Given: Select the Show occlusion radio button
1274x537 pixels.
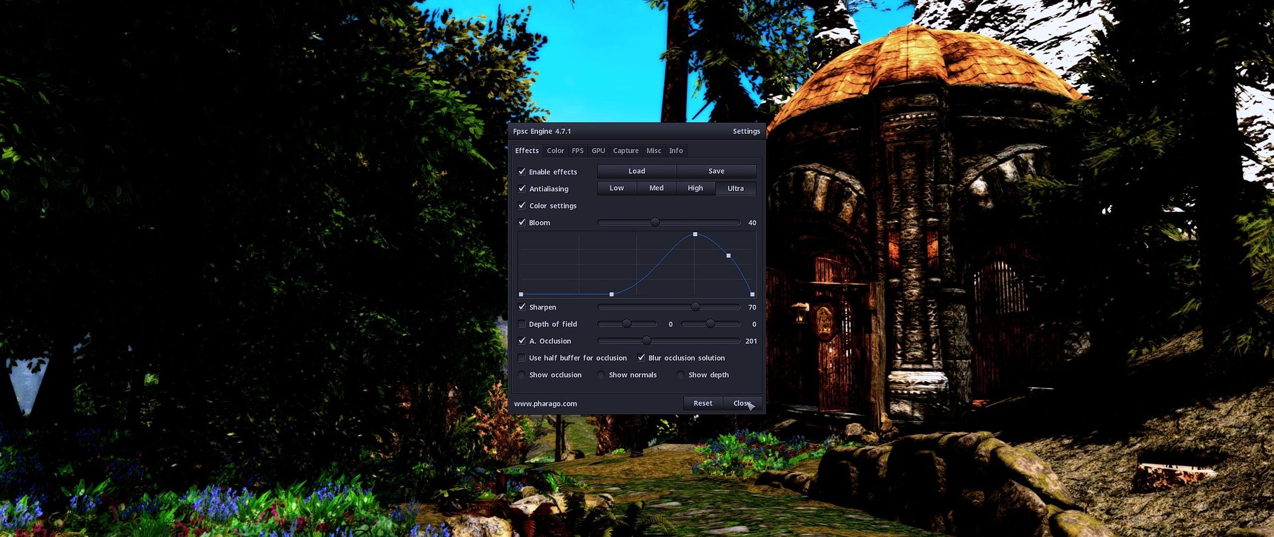Looking at the screenshot, I should tap(522, 375).
